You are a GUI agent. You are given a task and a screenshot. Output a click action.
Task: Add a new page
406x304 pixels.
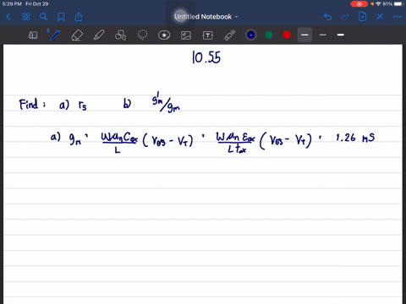pos(362,17)
